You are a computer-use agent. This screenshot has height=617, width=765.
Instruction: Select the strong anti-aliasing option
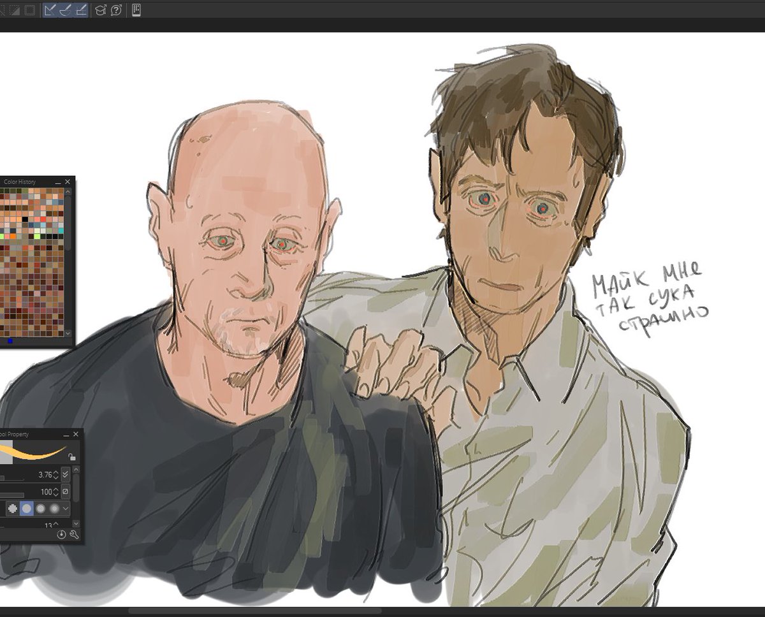pyautogui.click(x=54, y=509)
